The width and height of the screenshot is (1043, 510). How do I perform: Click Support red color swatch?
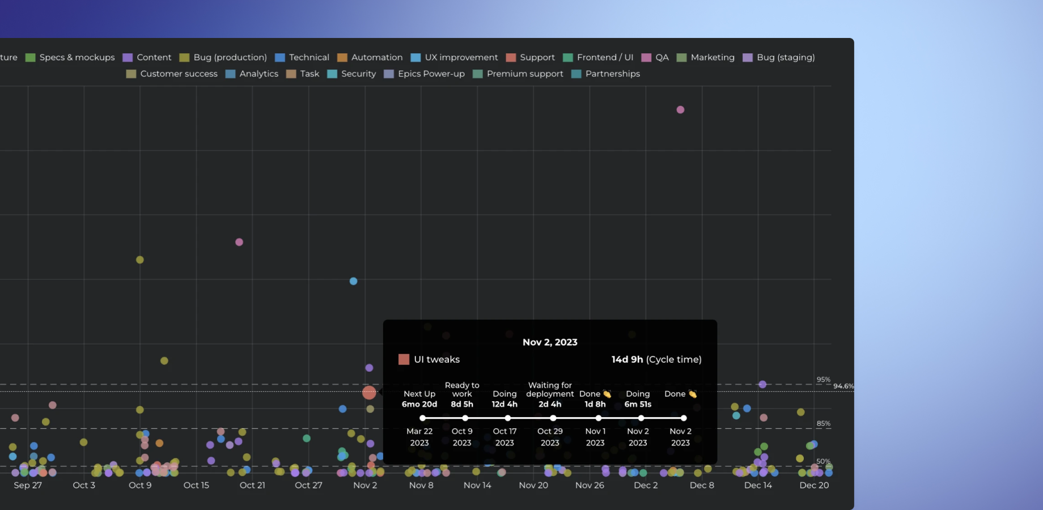coord(511,57)
